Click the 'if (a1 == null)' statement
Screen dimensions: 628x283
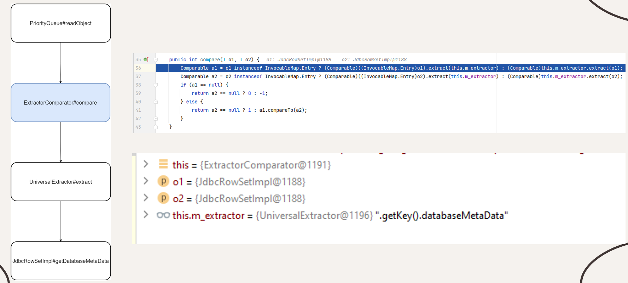pos(204,85)
